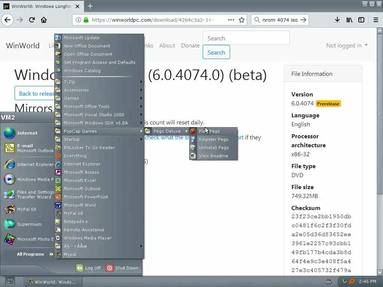Select Set Program Access and Defaults

[x=99, y=62]
